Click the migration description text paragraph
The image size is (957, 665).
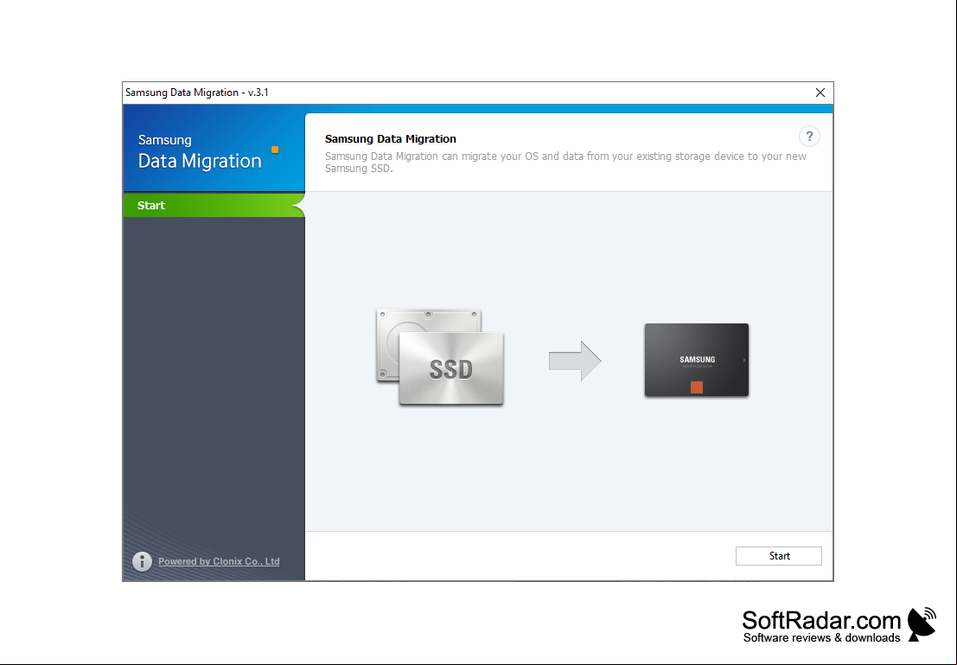(x=565, y=162)
